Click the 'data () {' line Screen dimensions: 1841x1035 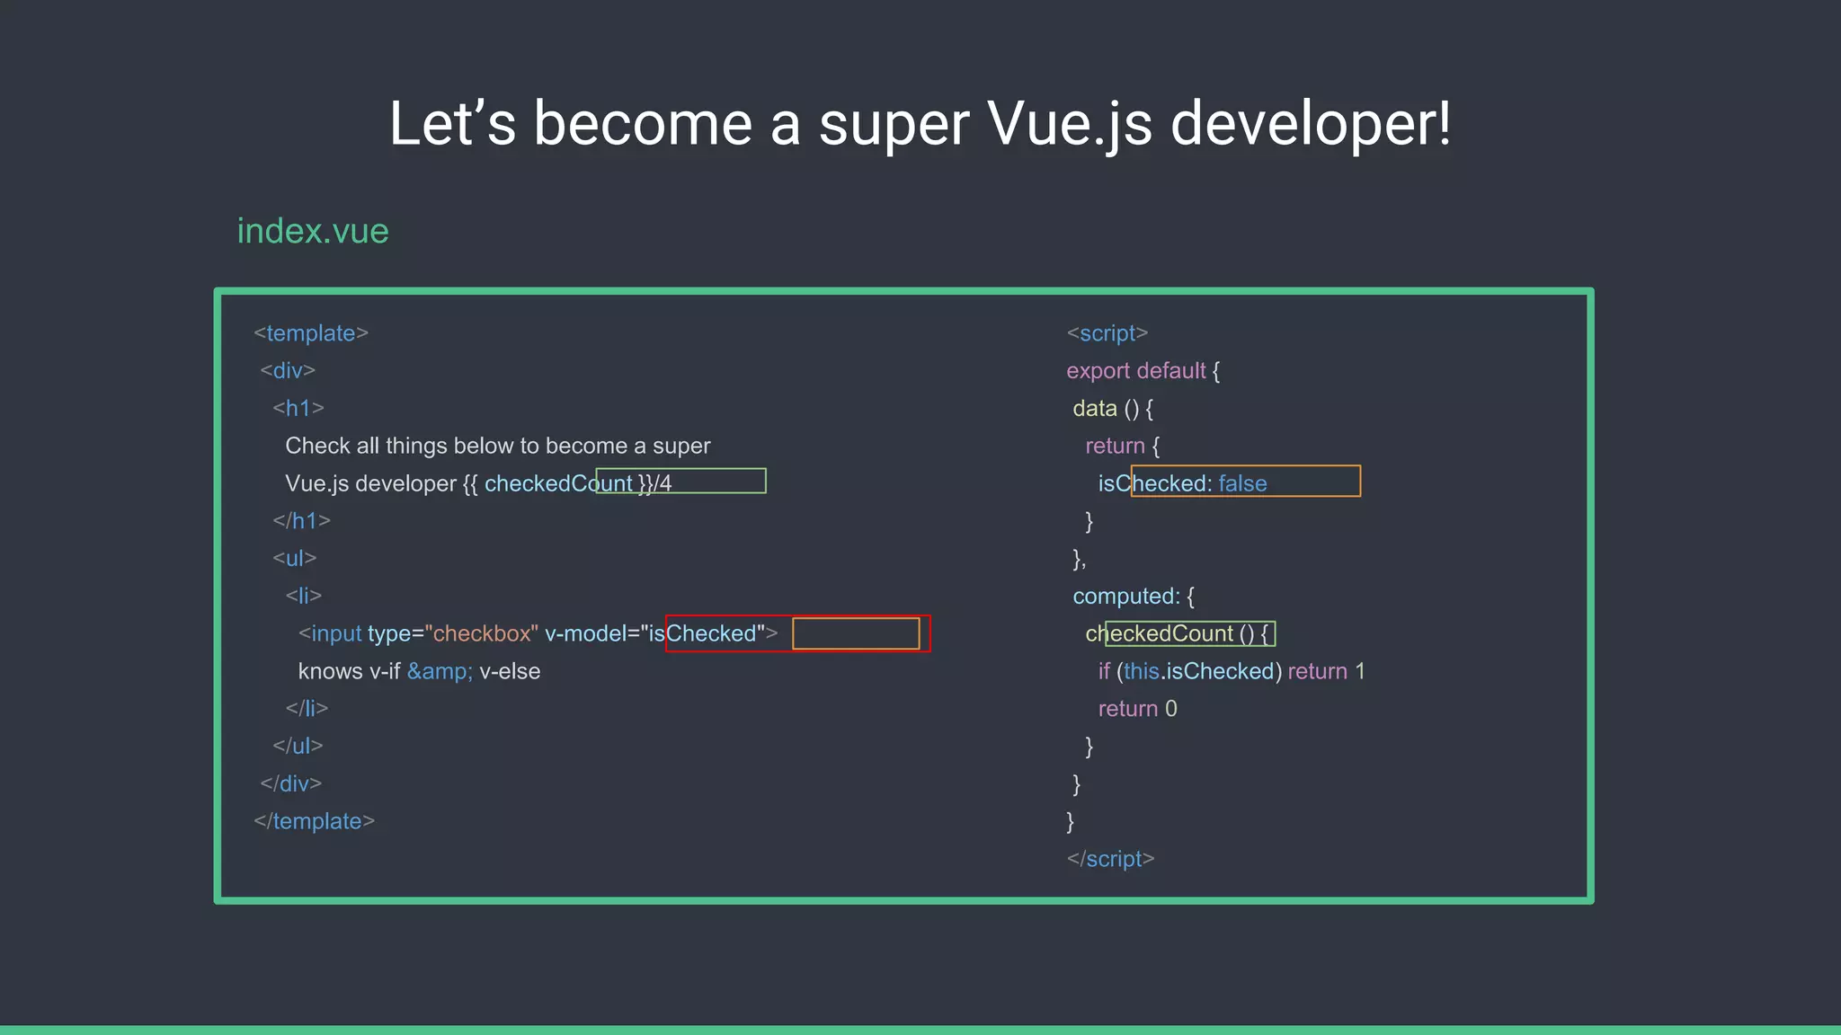point(1113,409)
